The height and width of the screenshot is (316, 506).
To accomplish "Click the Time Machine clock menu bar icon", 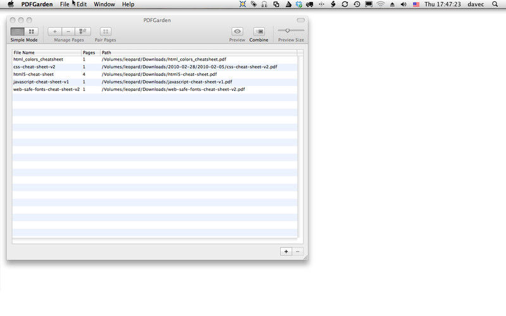I will click(x=357, y=4).
